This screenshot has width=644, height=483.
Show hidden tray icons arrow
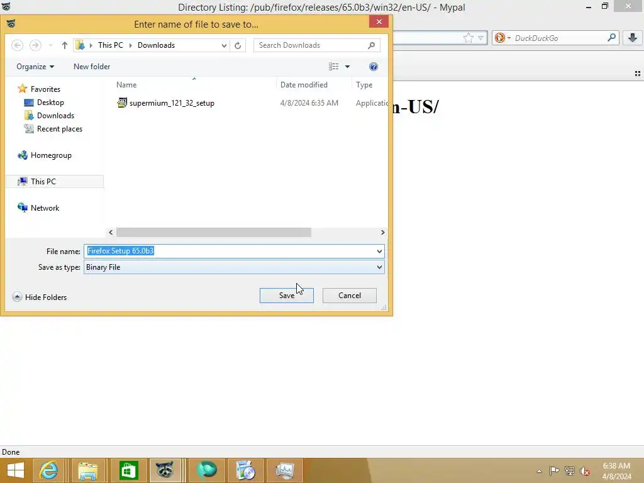pyautogui.click(x=539, y=471)
